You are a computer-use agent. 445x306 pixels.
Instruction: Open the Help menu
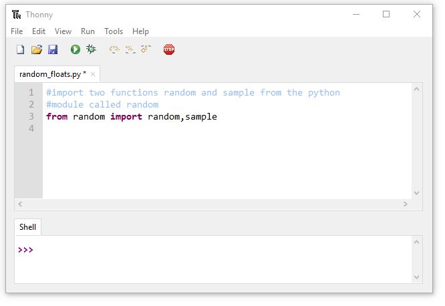click(x=140, y=31)
